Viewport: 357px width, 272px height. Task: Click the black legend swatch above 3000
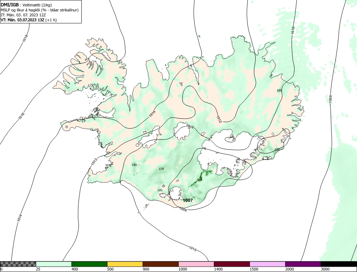point(339,264)
